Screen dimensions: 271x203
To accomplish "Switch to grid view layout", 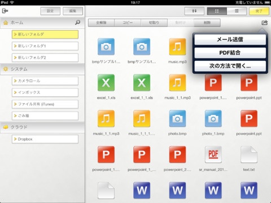I will click(x=217, y=11).
